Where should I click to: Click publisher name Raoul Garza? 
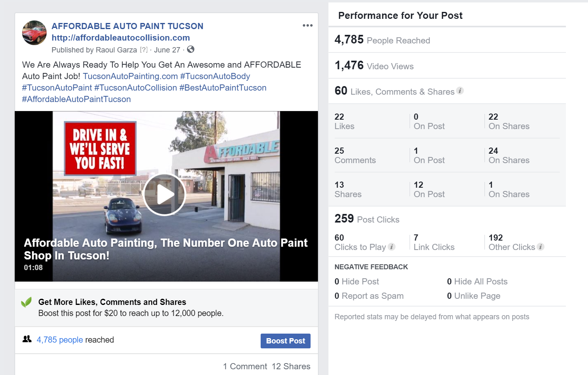[x=117, y=50]
